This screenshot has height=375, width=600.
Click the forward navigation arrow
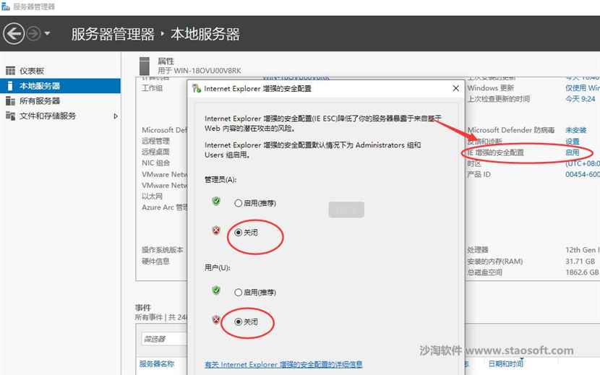[x=34, y=34]
